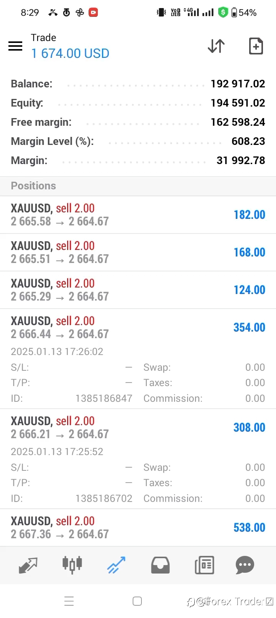Screen dimensions: 276x618
Task: Create a new order with the plus-document icon
Action: pos(256,46)
